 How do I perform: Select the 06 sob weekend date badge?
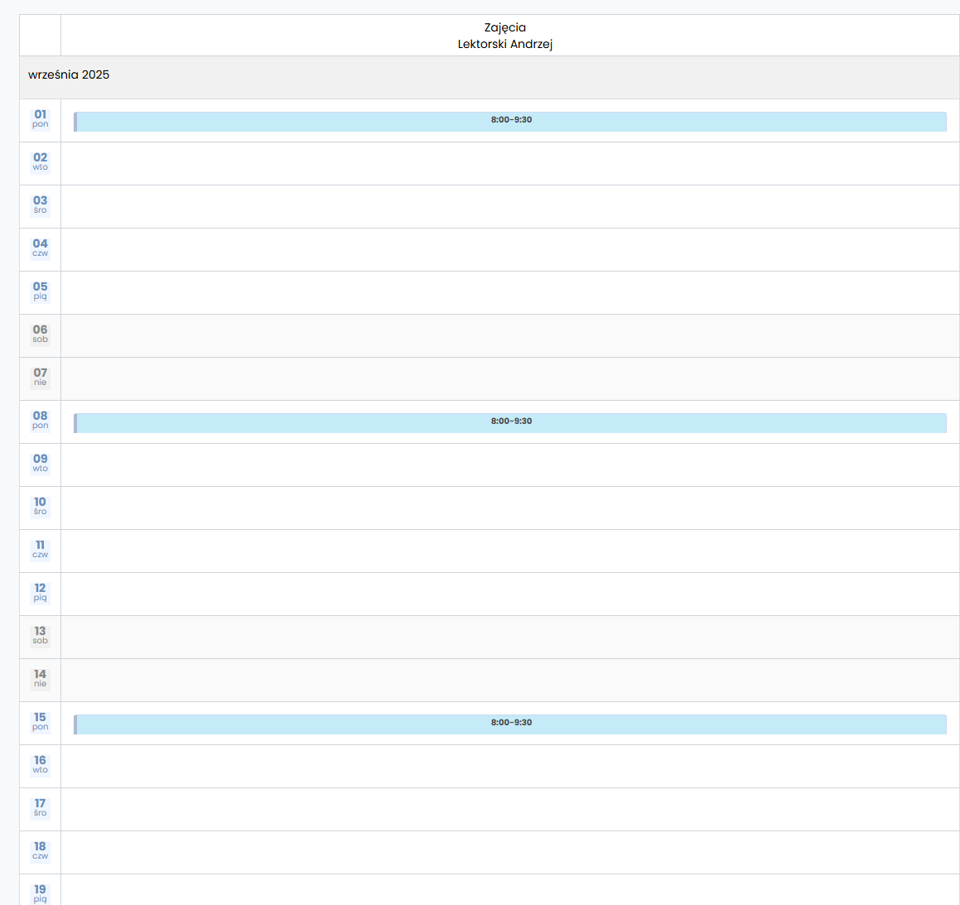(40, 335)
